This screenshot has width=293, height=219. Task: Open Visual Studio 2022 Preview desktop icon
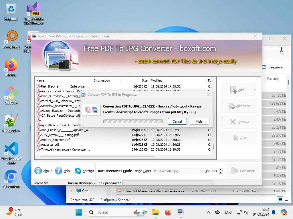point(33,13)
